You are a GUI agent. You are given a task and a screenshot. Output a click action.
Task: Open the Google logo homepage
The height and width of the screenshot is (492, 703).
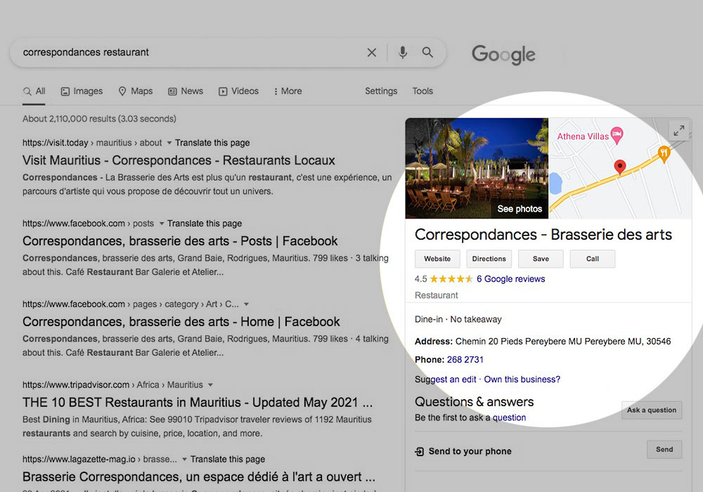(x=503, y=55)
